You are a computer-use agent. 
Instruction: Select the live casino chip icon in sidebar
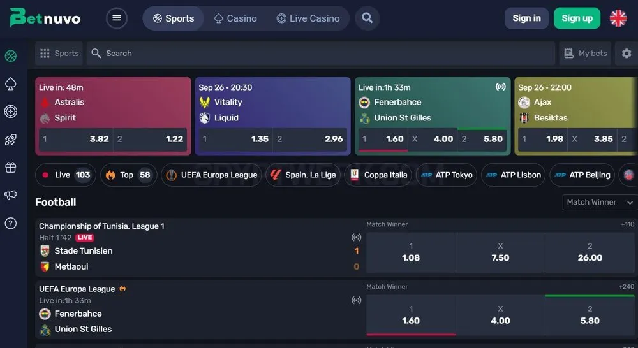tap(11, 112)
